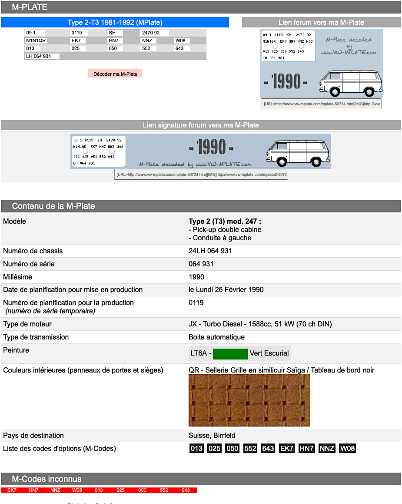The width and height of the screenshot is (402, 504).
Task: Click the 'Liste des codes d'options (M-Codes)' label
Action: 60,448
